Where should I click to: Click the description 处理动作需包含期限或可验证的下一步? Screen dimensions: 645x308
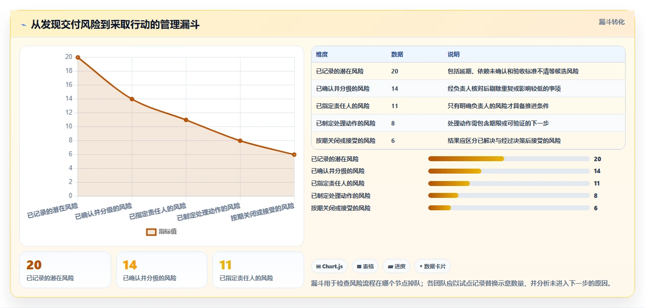pos(498,123)
